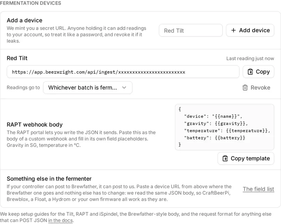Image resolution: width=281 pixels, height=224 pixels.
Task: Click the 'RAPT webhook body' heading
Action: click(35, 124)
